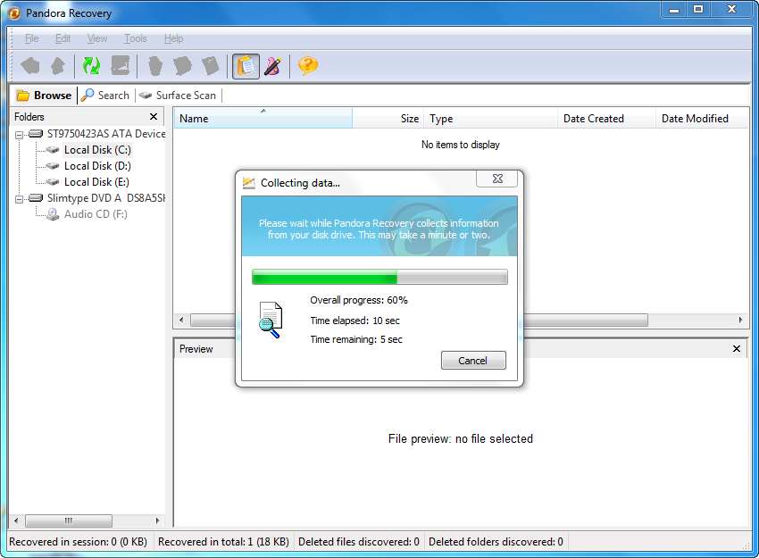Viewport: 759px width, 558px height.
Task: Click the first greyed recover-file toolbar icon
Action: (154, 66)
